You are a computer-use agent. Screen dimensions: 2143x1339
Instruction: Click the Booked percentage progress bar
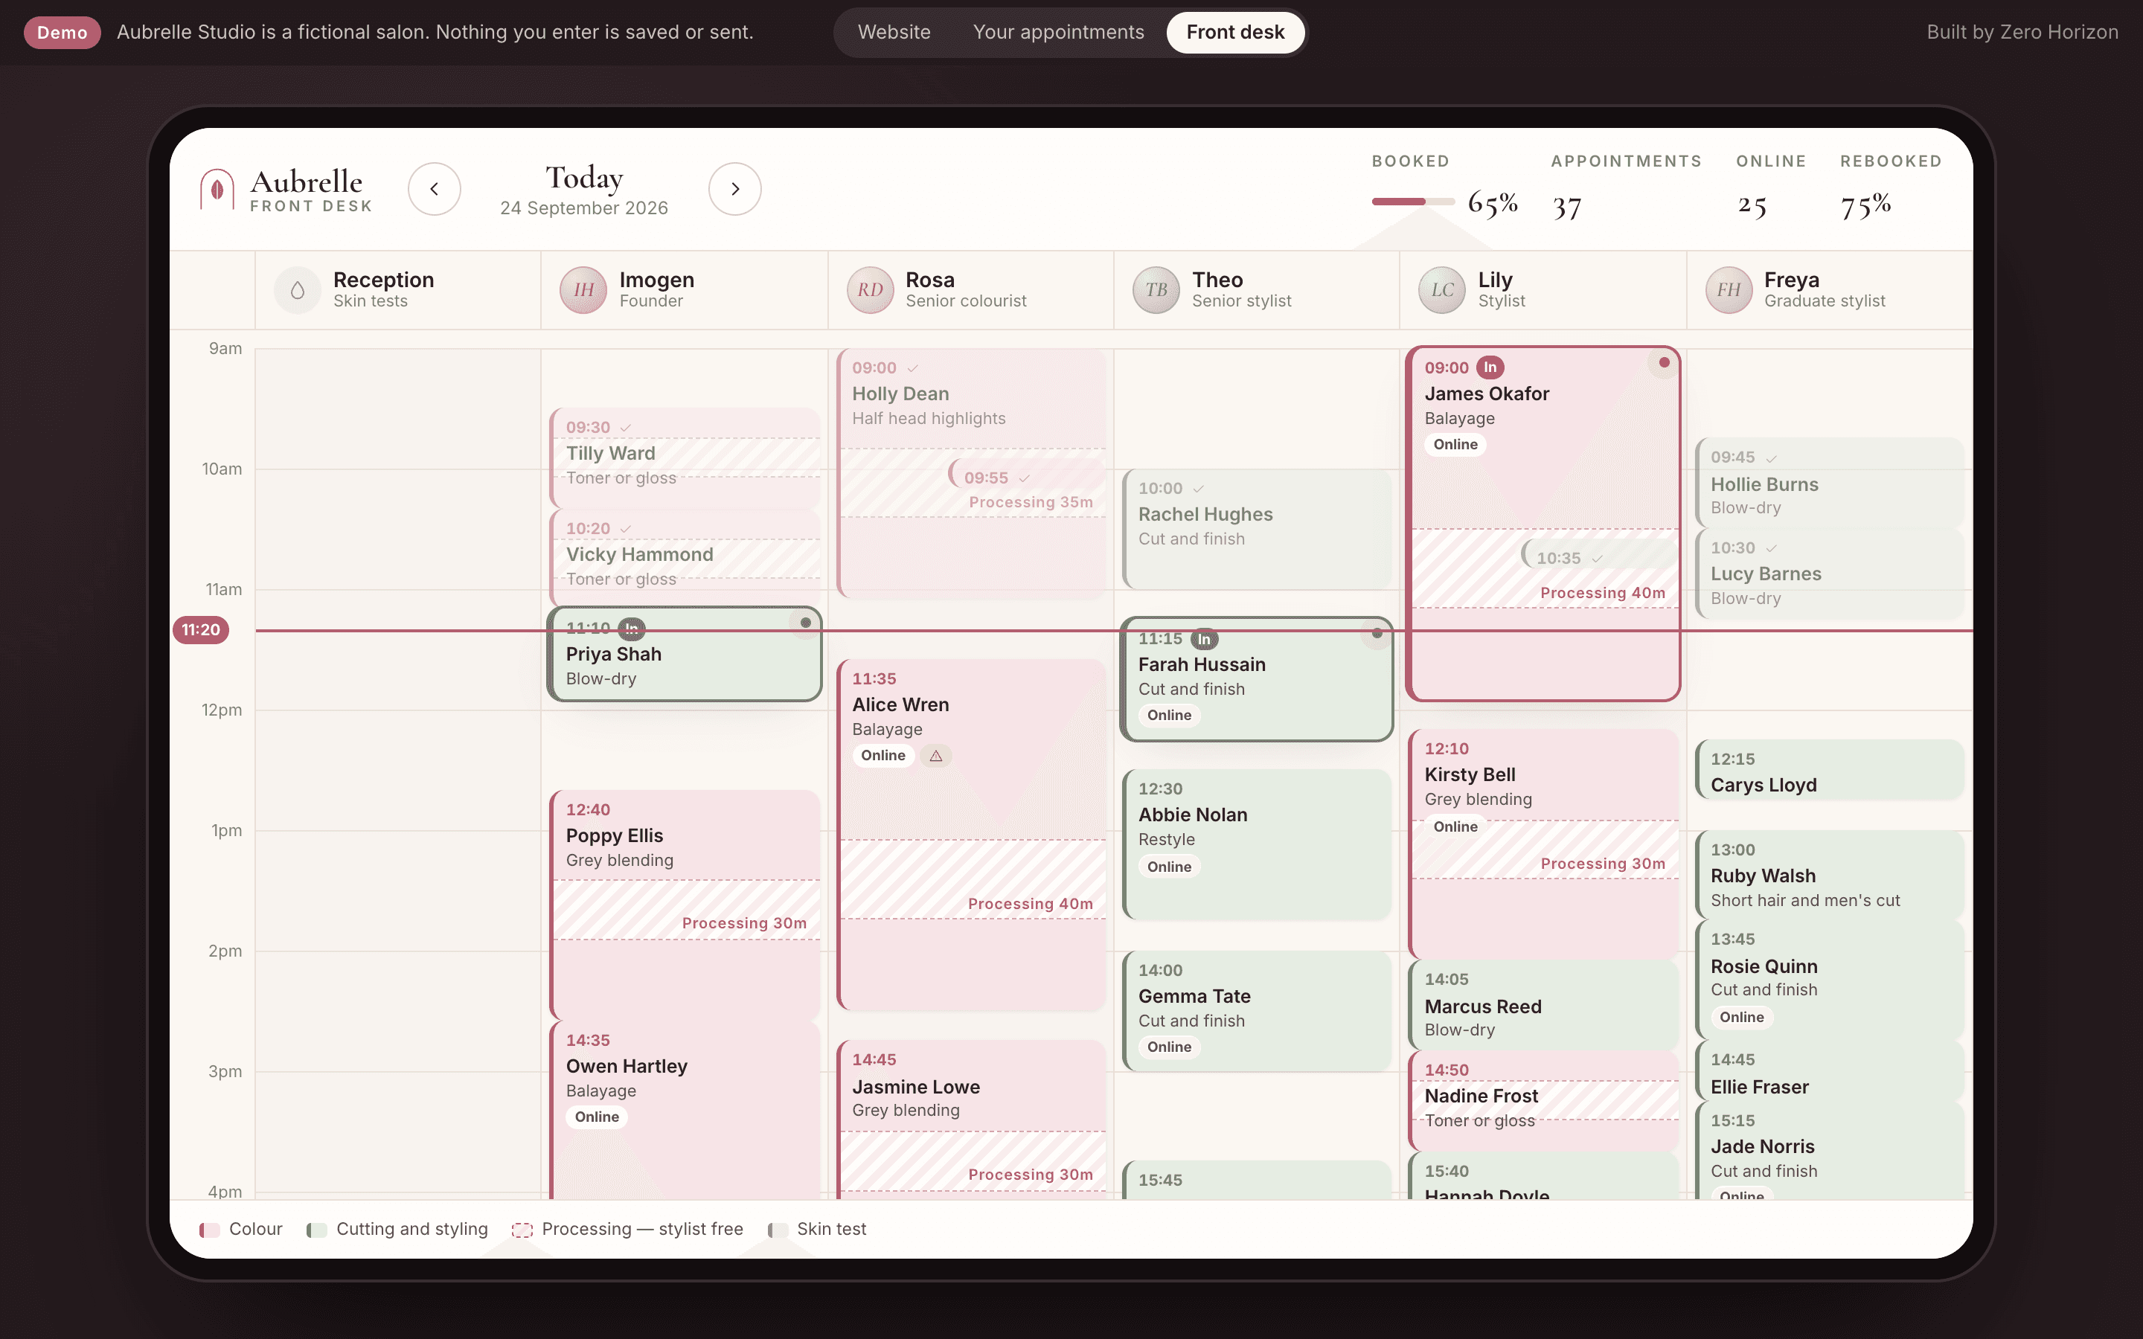click(x=1413, y=202)
